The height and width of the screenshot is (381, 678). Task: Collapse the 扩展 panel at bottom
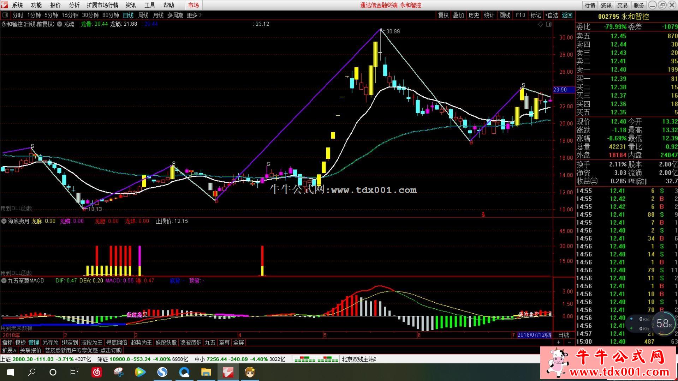9,350
